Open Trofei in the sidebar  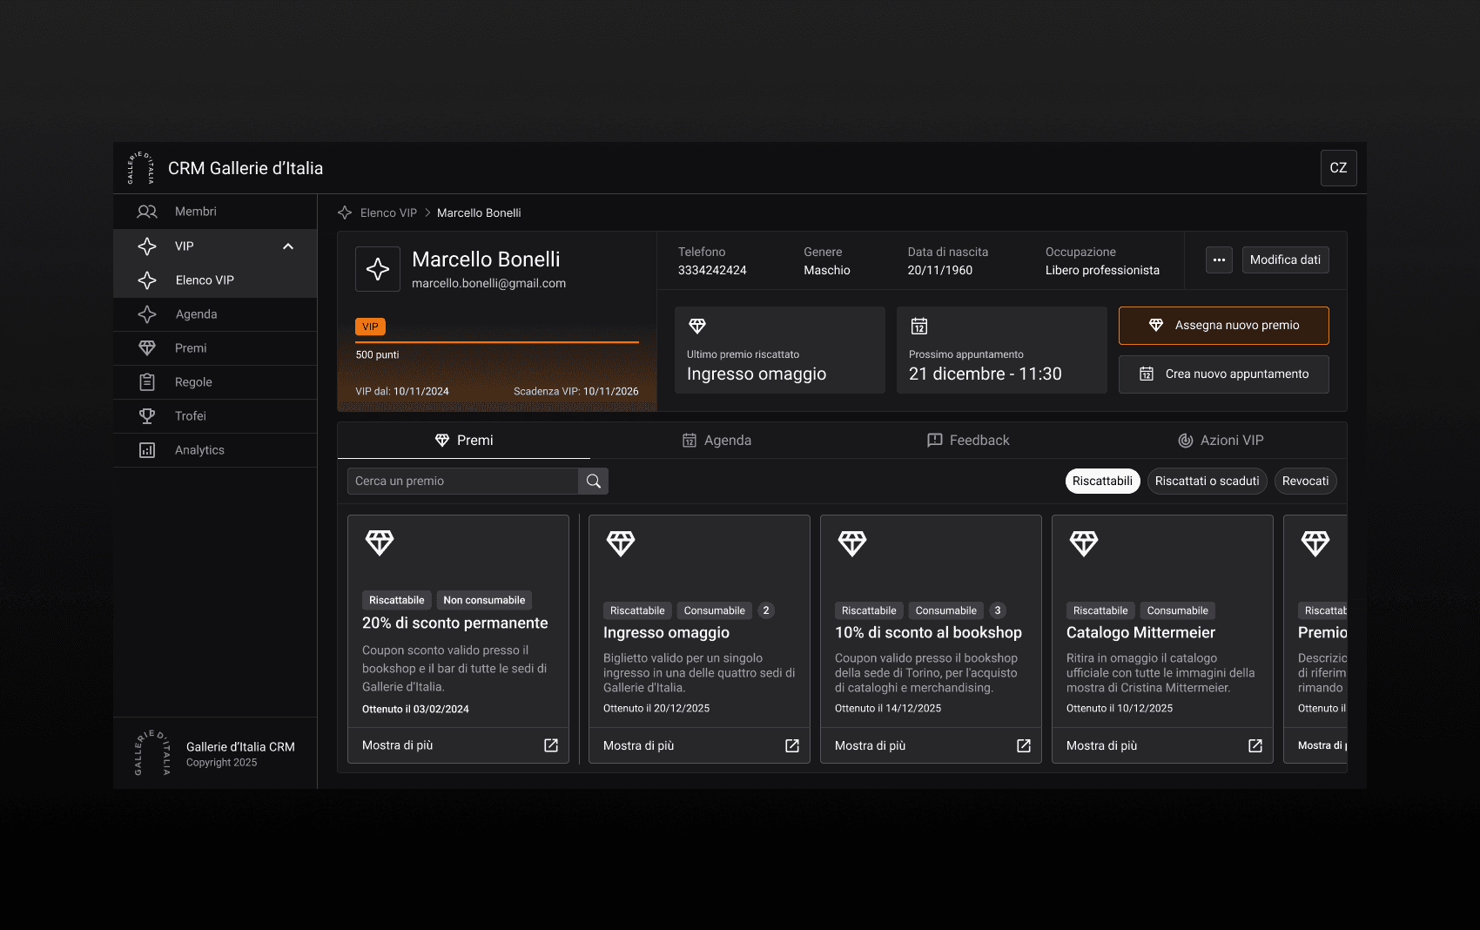coord(215,416)
